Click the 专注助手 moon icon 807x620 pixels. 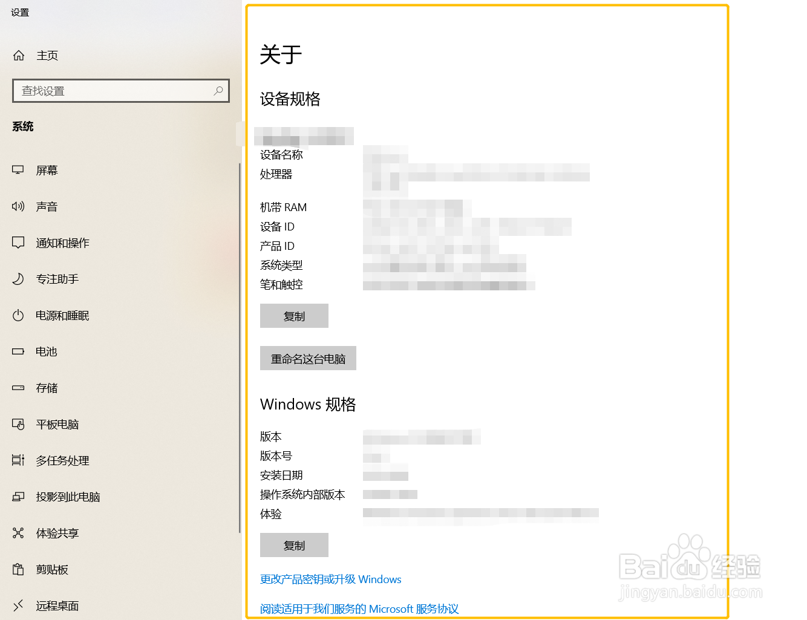(18, 279)
